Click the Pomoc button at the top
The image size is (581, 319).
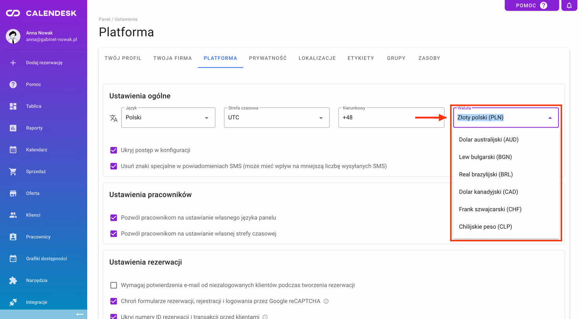pyautogui.click(x=532, y=5)
